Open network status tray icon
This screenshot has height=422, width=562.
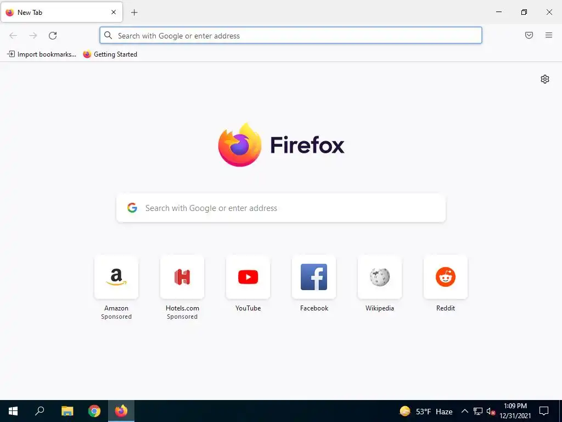(478, 411)
